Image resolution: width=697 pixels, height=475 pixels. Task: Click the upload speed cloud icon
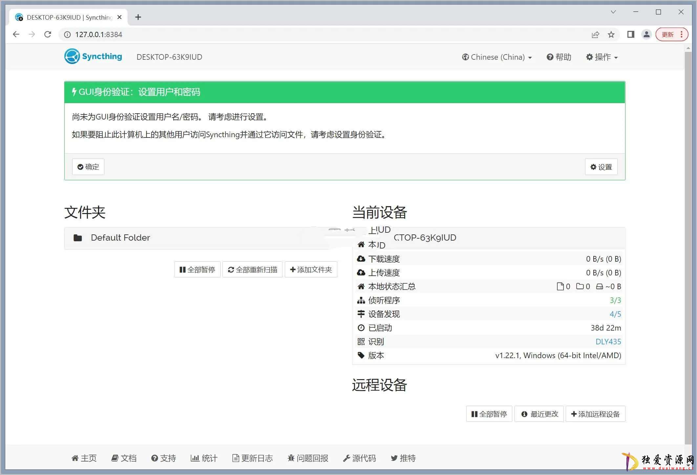(361, 273)
